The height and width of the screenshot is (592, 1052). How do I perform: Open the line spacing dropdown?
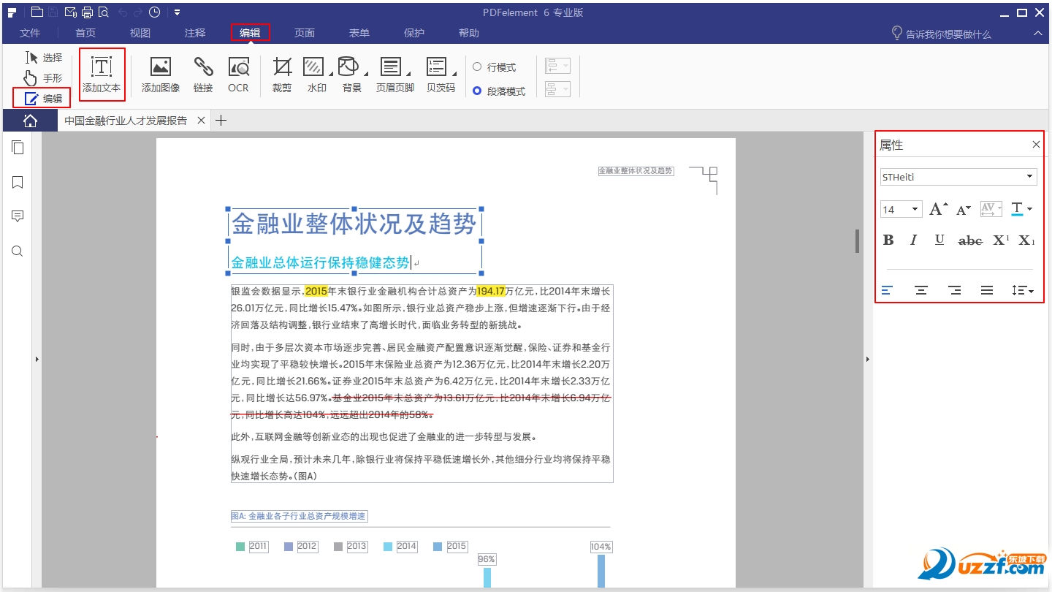click(1023, 291)
